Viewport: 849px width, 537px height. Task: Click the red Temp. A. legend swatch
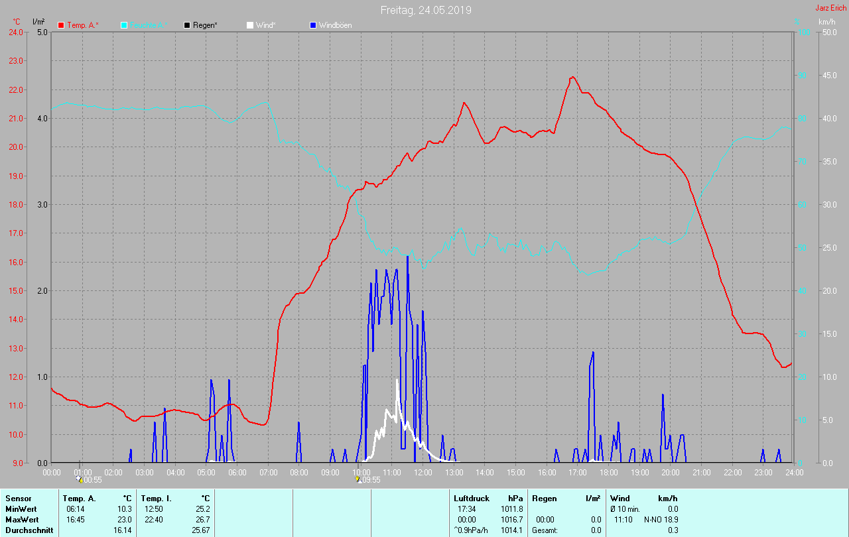[61, 25]
